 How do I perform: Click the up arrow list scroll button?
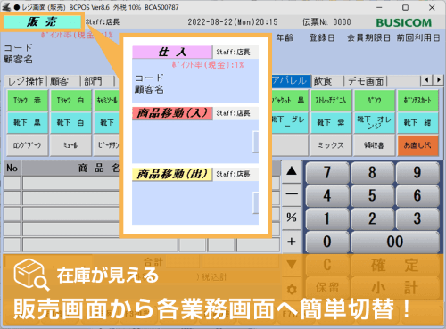tap(292, 171)
